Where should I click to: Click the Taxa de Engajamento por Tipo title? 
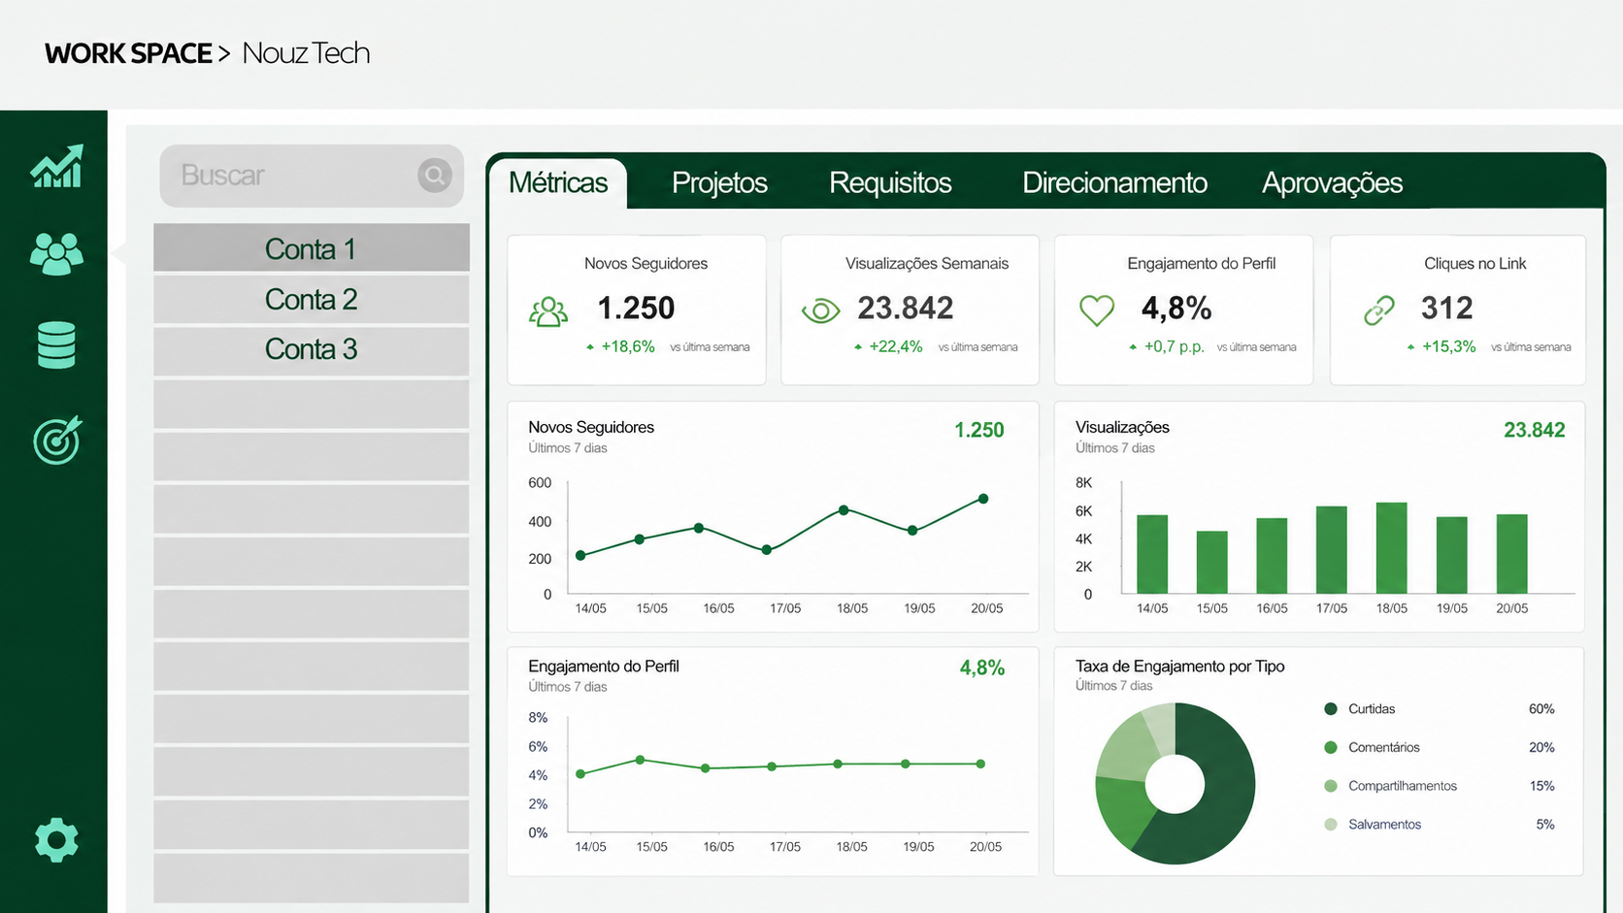pyautogui.click(x=1180, y=667)
